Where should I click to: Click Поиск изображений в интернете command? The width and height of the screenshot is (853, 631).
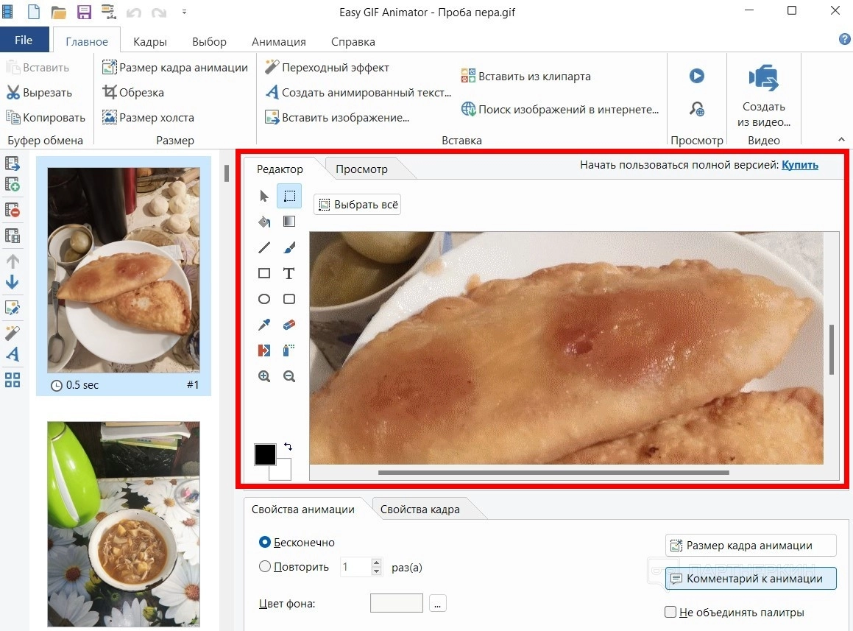[x=560, y=110]
